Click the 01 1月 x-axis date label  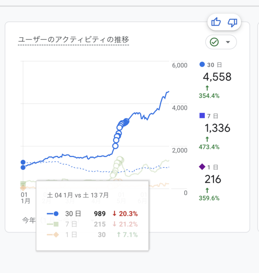pyautogui.click(x=25, y=198)
